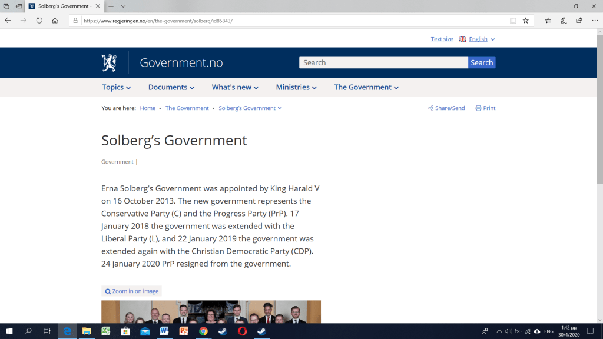Screen dimensions: 603x339
Task: Open the Documents menu
Action: [171, 87]
